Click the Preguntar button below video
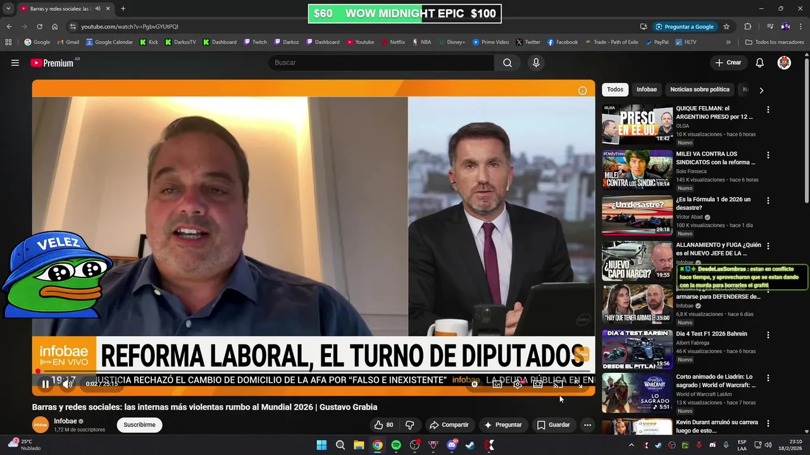The width and height of the screenshot is (810, 455). tap(503, 425)
